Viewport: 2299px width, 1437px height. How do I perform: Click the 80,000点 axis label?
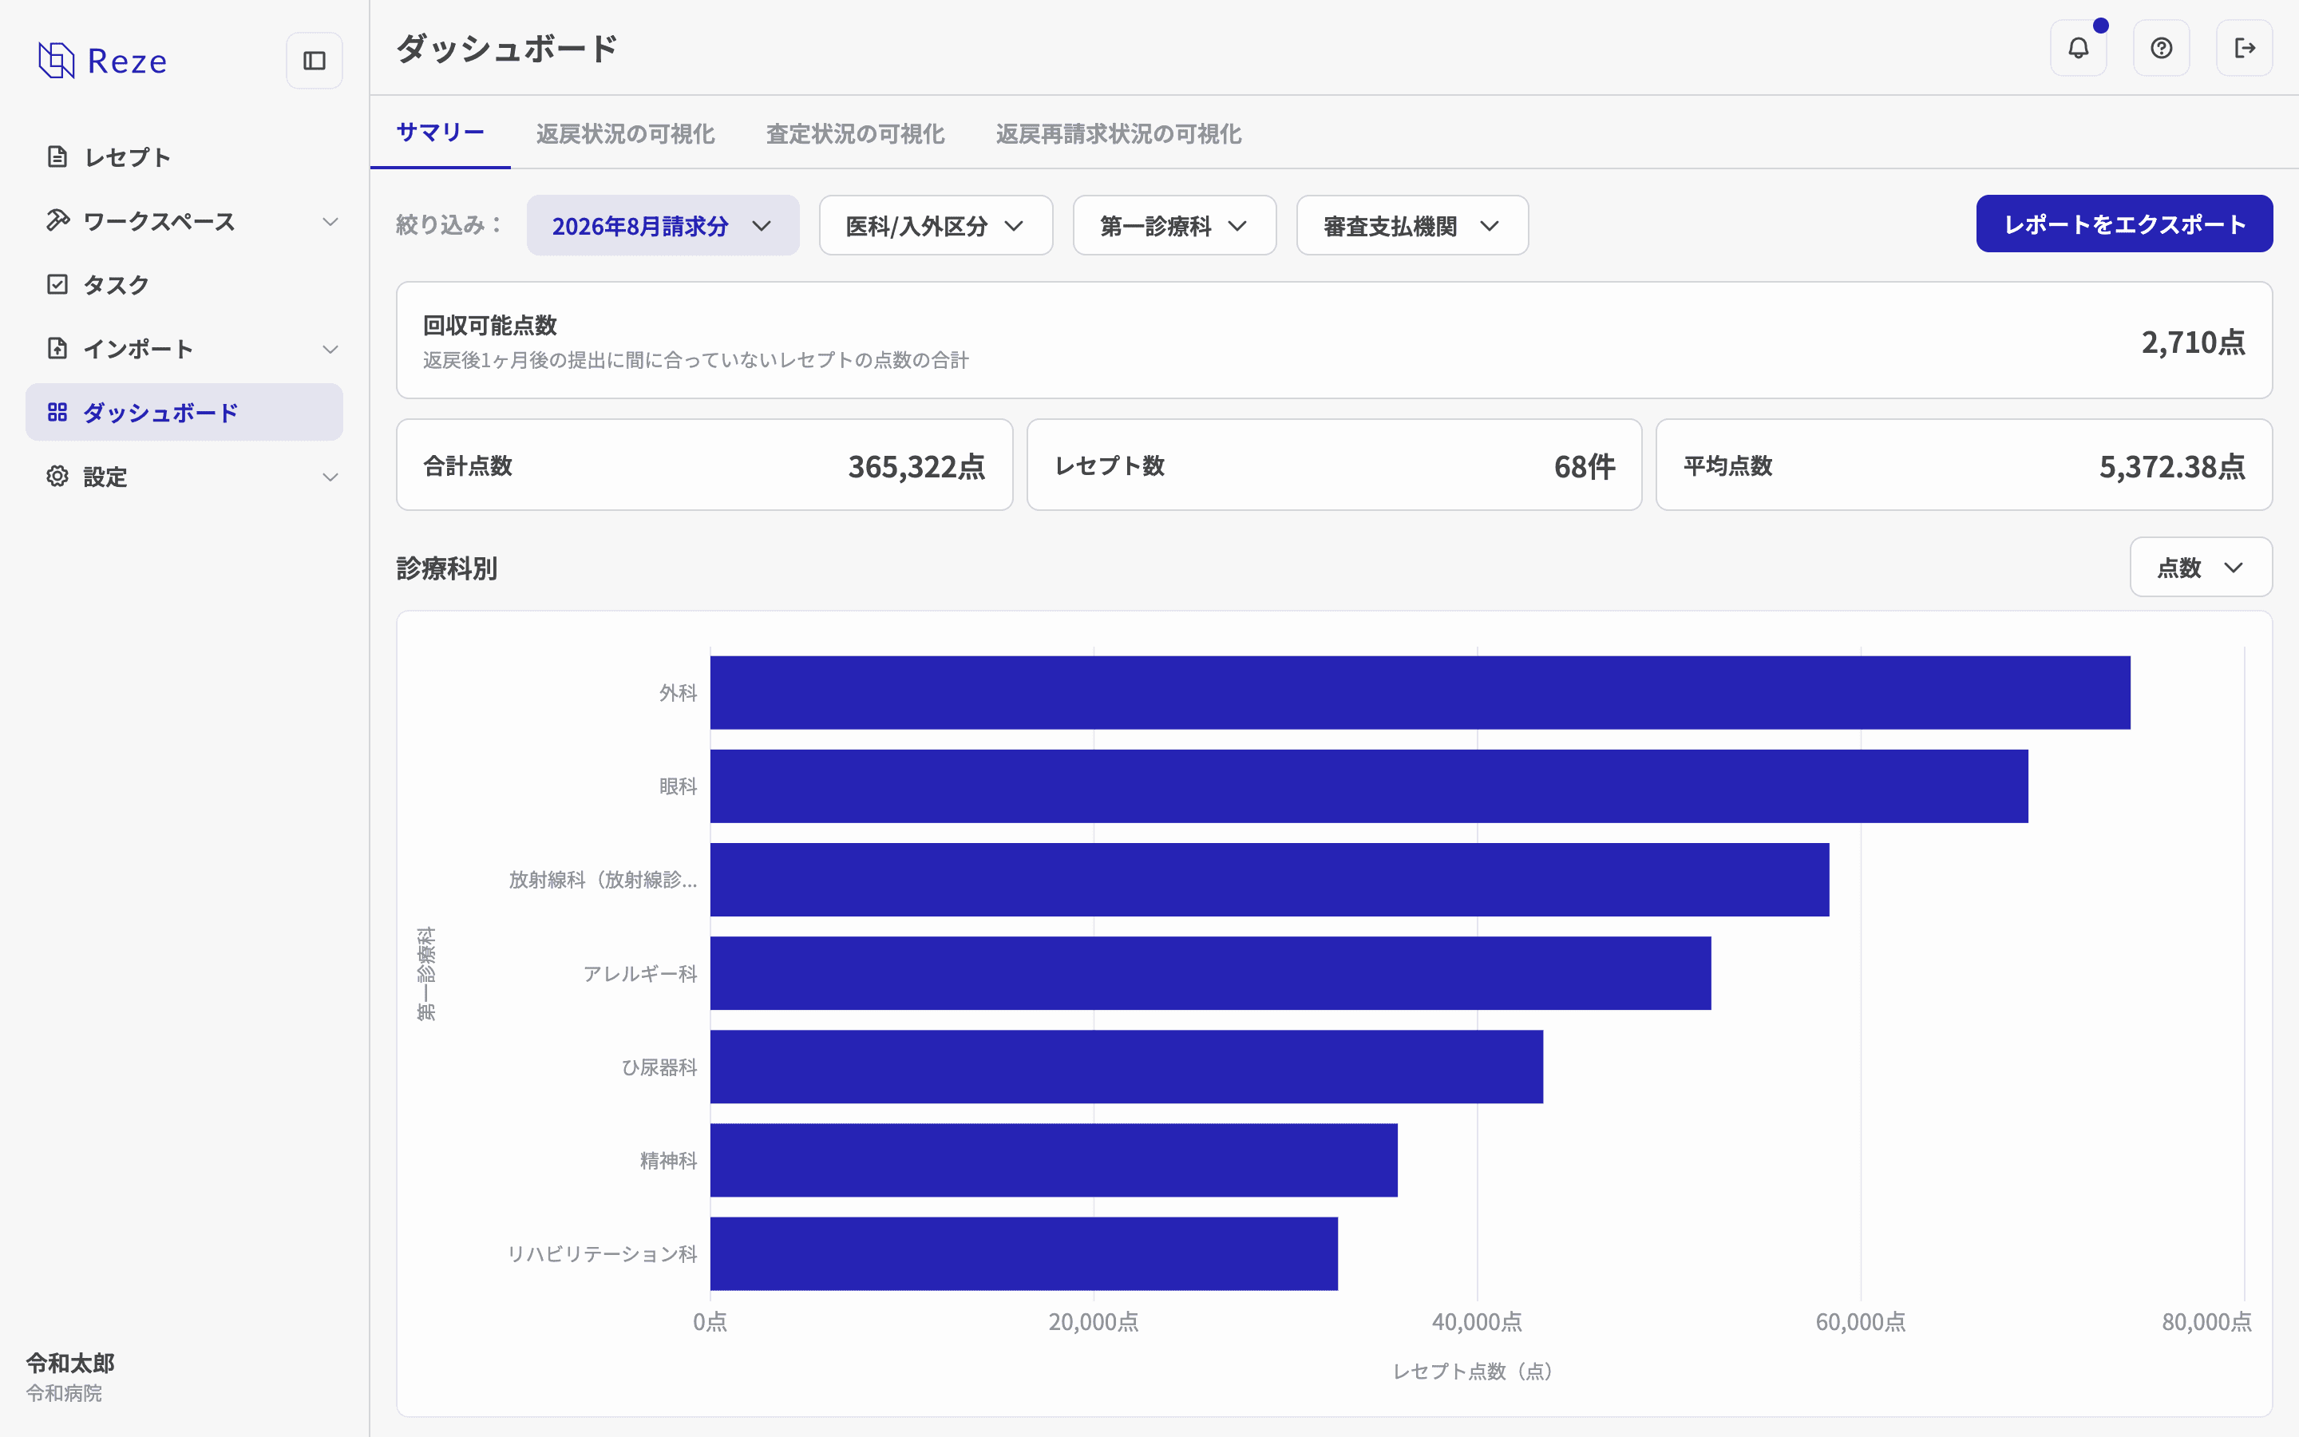(2206, 1321)
